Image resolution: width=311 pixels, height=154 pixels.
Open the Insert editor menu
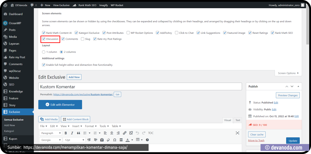point(77,126)
